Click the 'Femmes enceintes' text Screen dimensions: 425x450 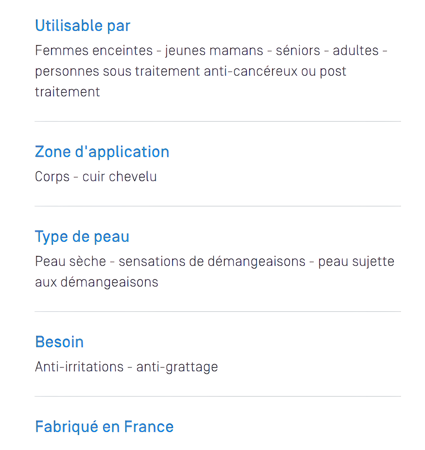(94, 51)
